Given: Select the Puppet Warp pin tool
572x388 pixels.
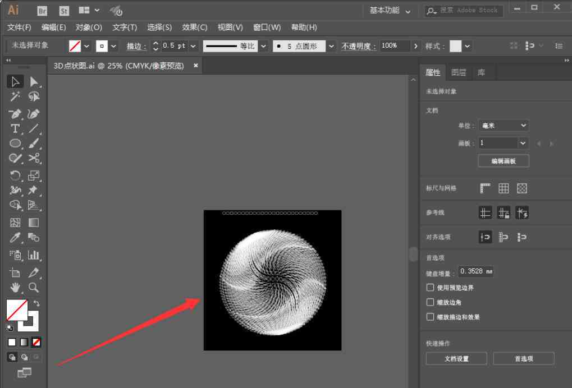Looking at the screenshot, I should pyautogui.click(x=34, y=190).
